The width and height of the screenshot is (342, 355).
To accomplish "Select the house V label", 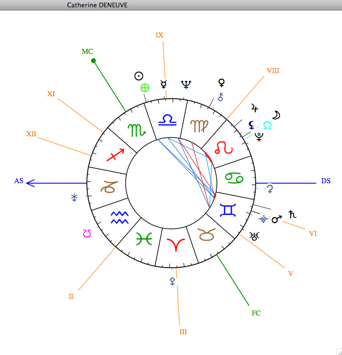I will 291,274.
